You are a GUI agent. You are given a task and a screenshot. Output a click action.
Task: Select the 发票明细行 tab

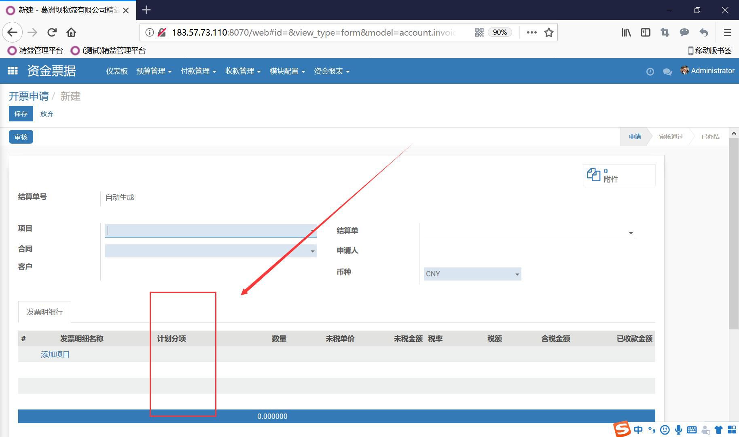[44, 312]
